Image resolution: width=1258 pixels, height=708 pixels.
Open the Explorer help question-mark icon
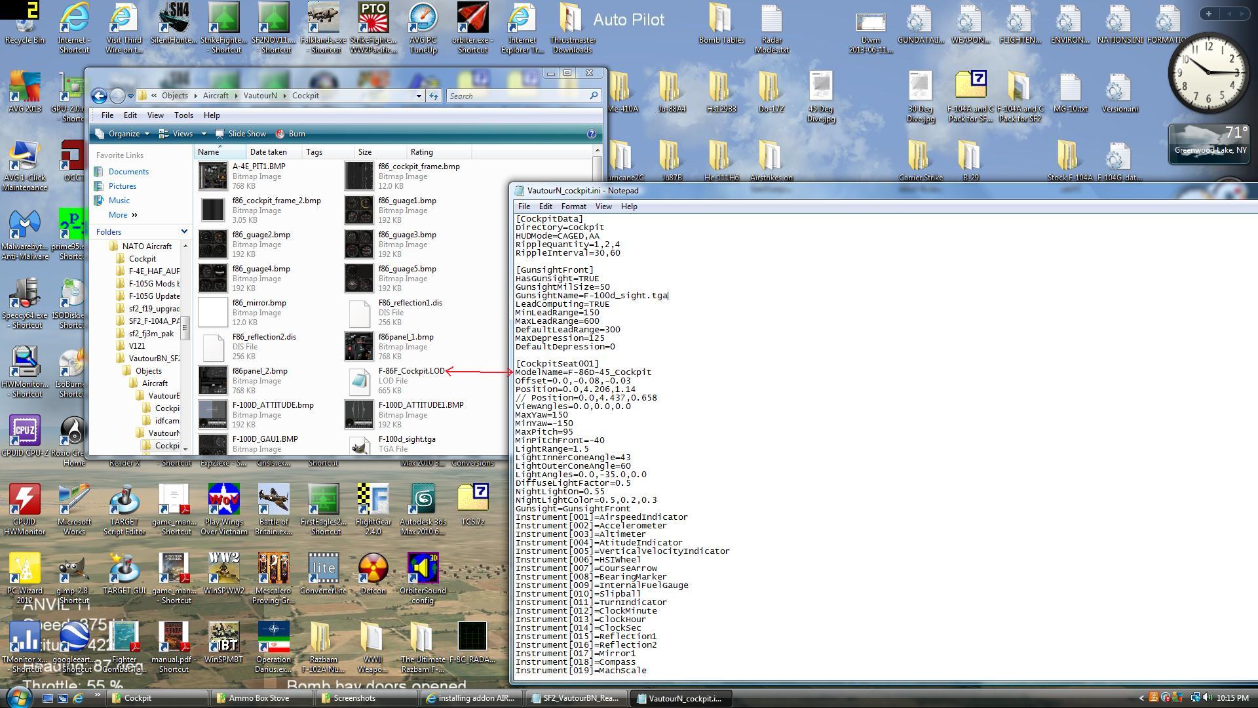pyautogui.click(x=591, y=134)
